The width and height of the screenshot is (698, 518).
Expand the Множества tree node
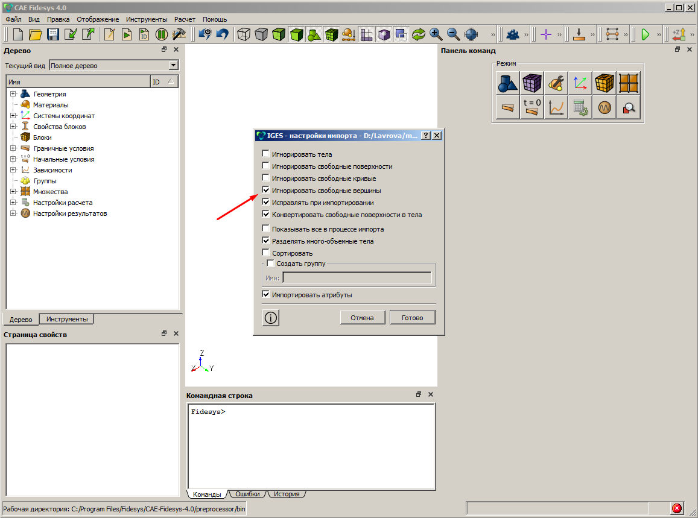coord(13,192)
